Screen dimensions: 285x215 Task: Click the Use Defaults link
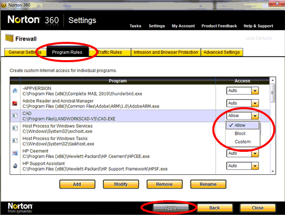[x=259, y=38]
